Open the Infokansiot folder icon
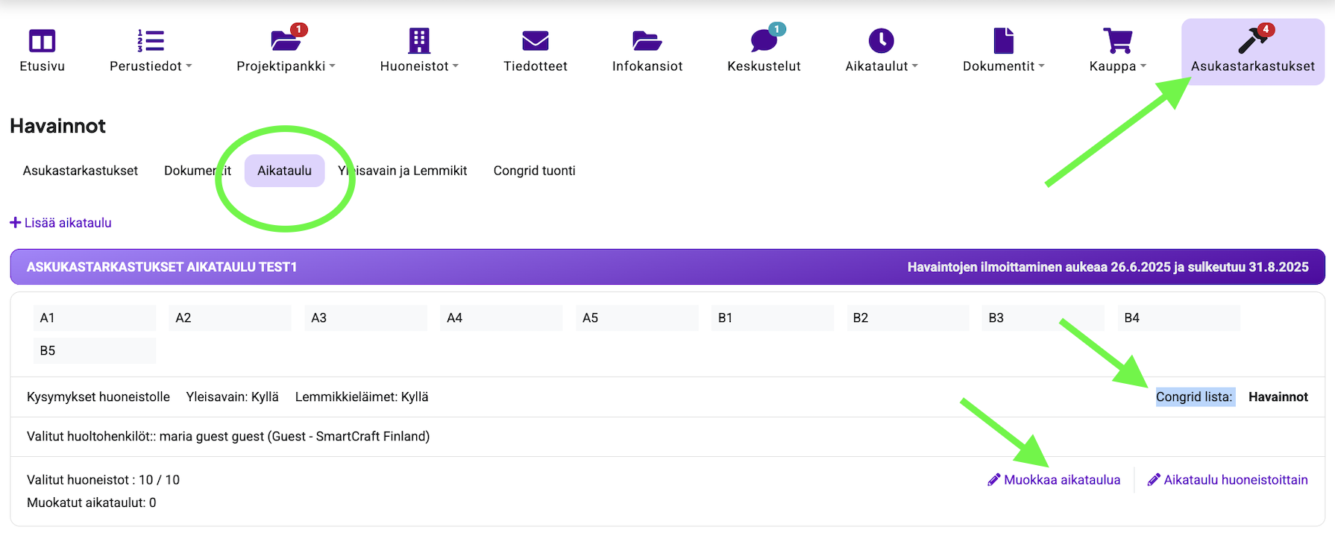Viewport: 1335px width, 556px height. (x=647, y=41)
